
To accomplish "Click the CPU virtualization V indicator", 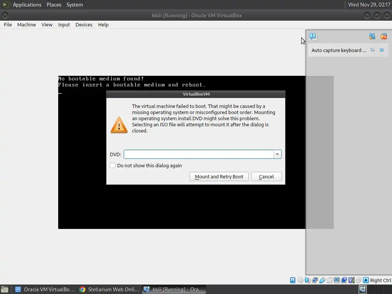I will click(x=351, y=280).
